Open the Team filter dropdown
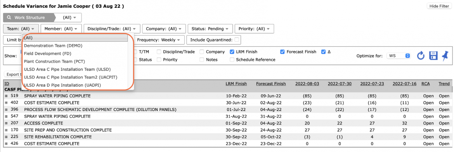 (21, 29)
